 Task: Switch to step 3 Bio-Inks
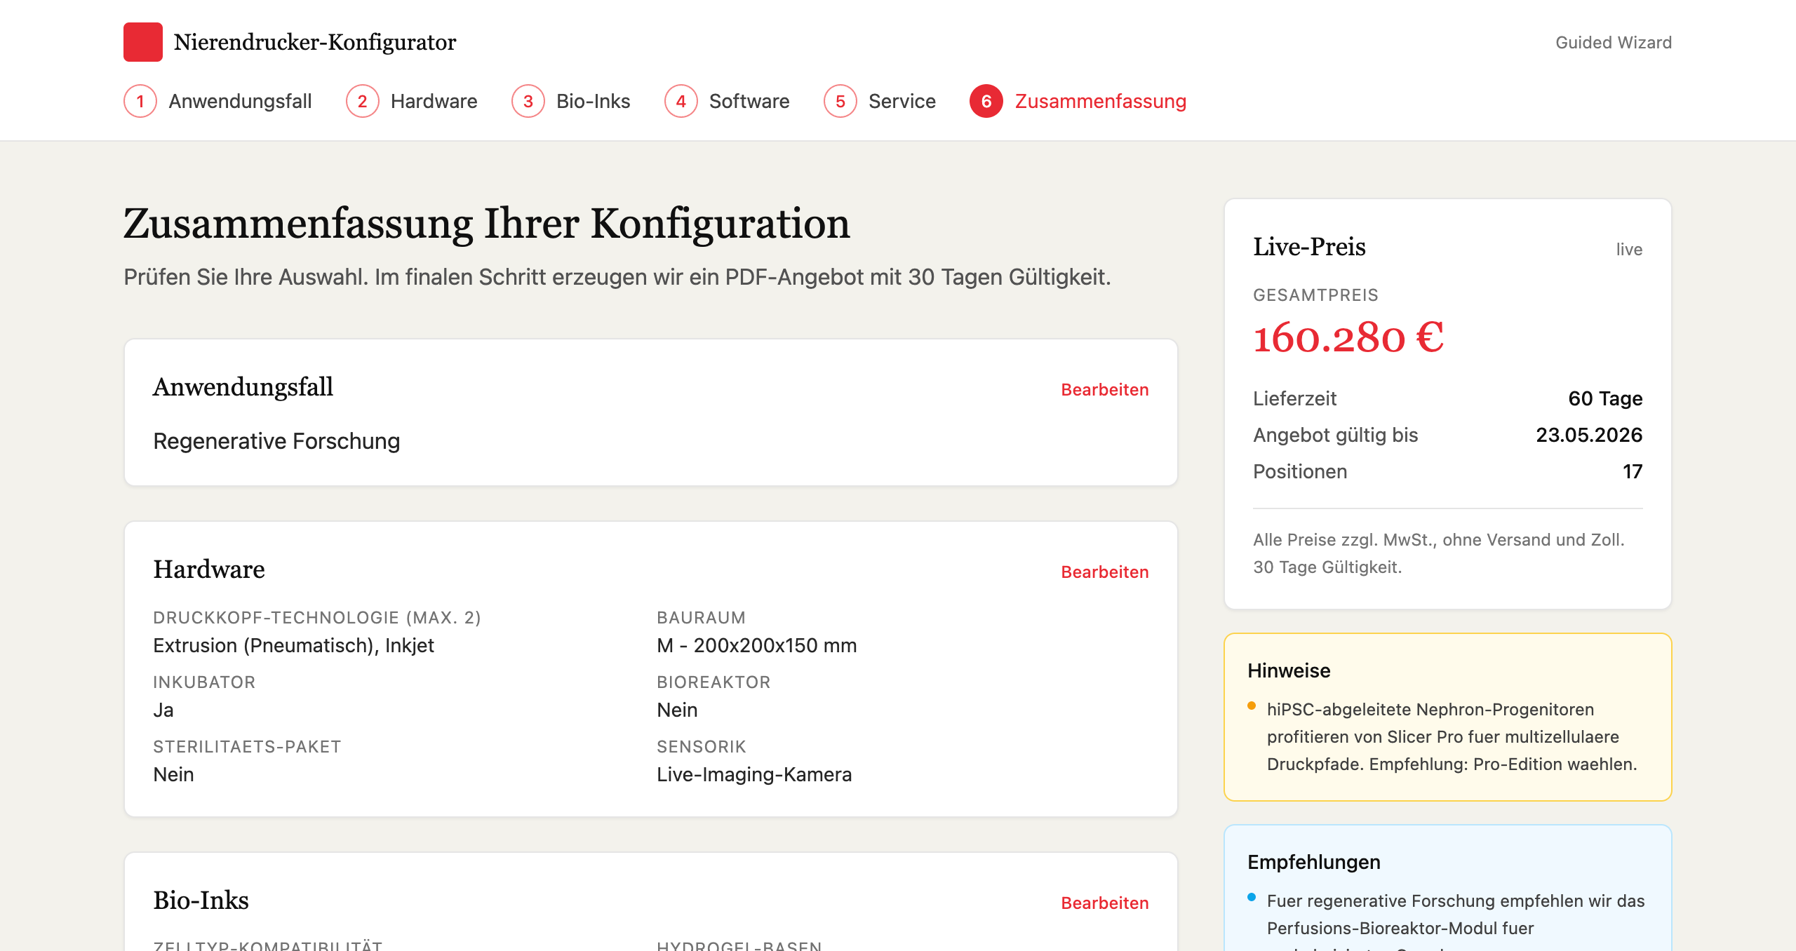coord(570,101)
